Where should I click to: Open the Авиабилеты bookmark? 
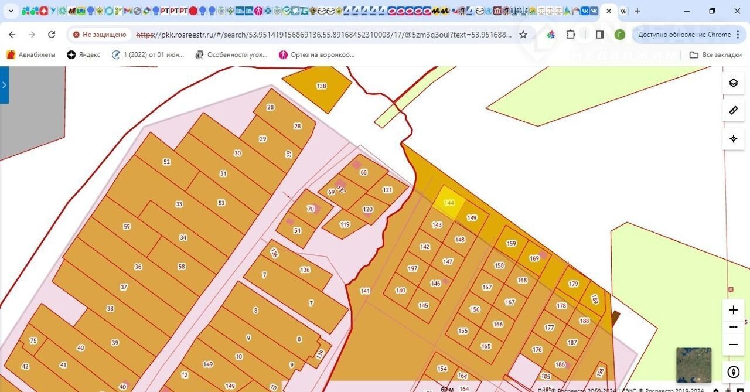31,54
